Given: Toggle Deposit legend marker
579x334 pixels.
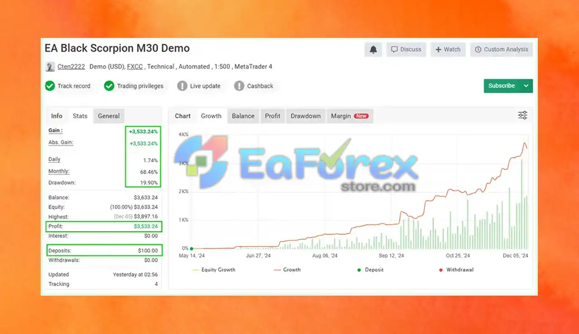Looking at the screenshot, I should point(370,270).
